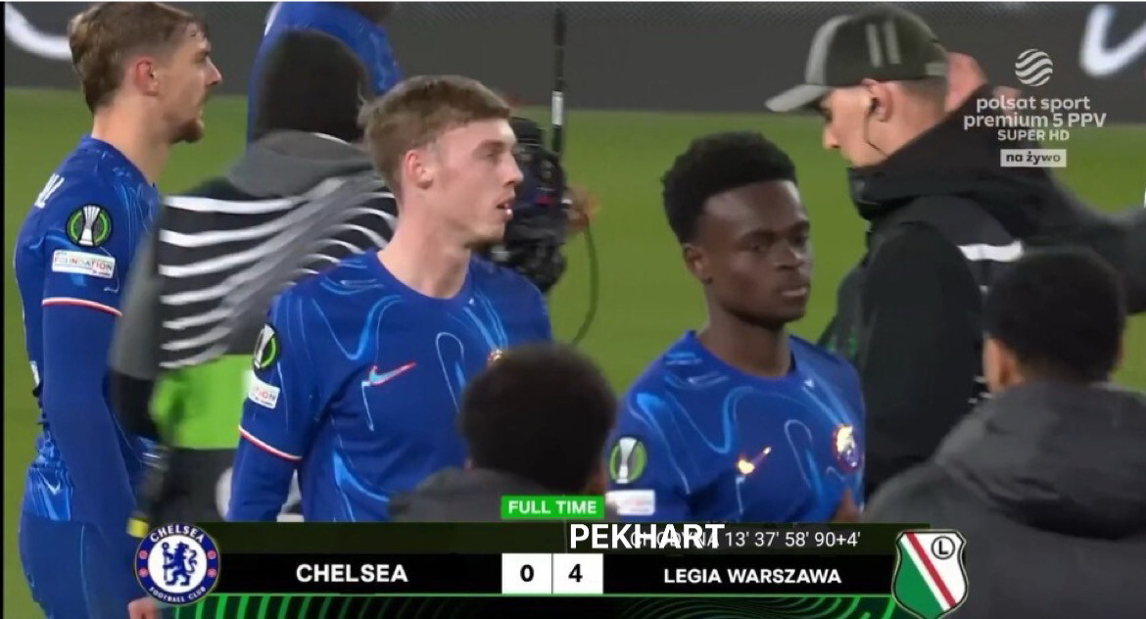Click the orange Nike swoosh on right player's shirt
The height and width of the screenshot is (619, 1146).
[x=753, y=462]
